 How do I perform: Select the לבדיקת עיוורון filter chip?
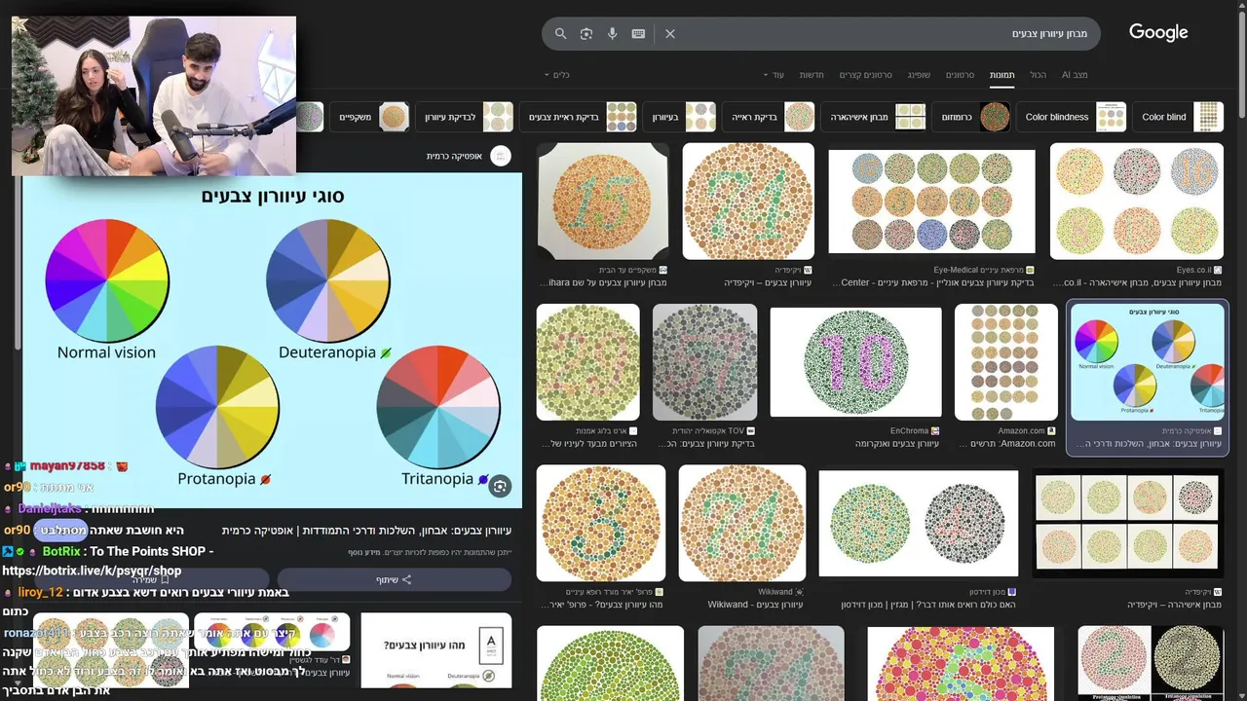465,117
